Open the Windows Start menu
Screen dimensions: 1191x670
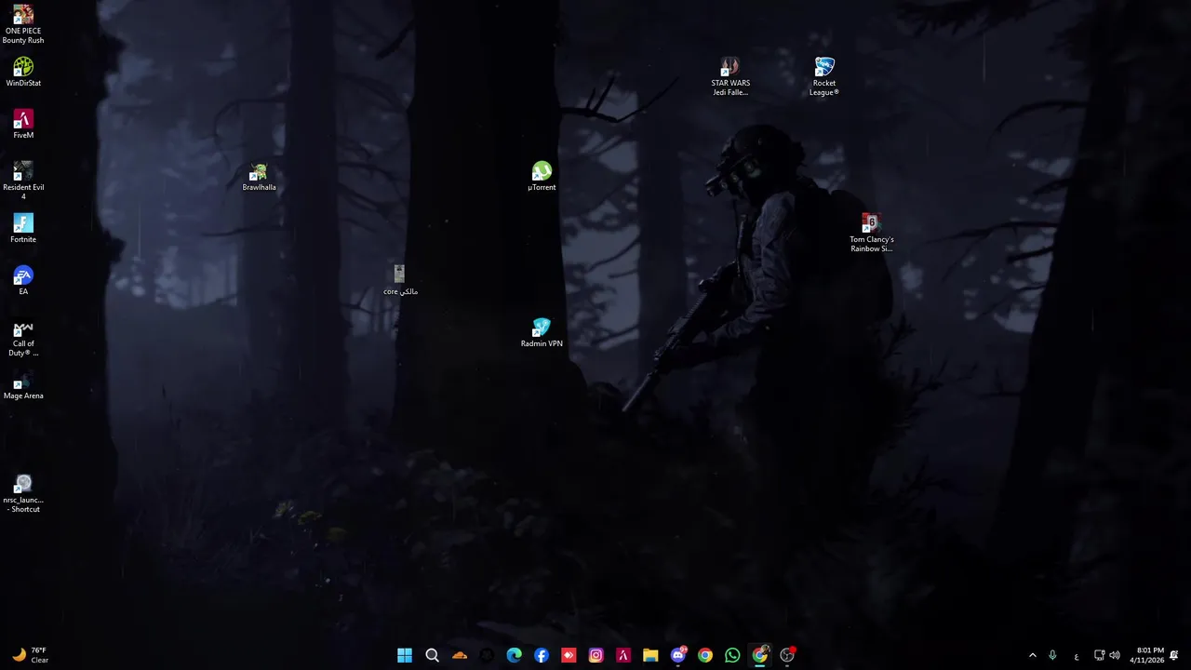tap(405, 655)
